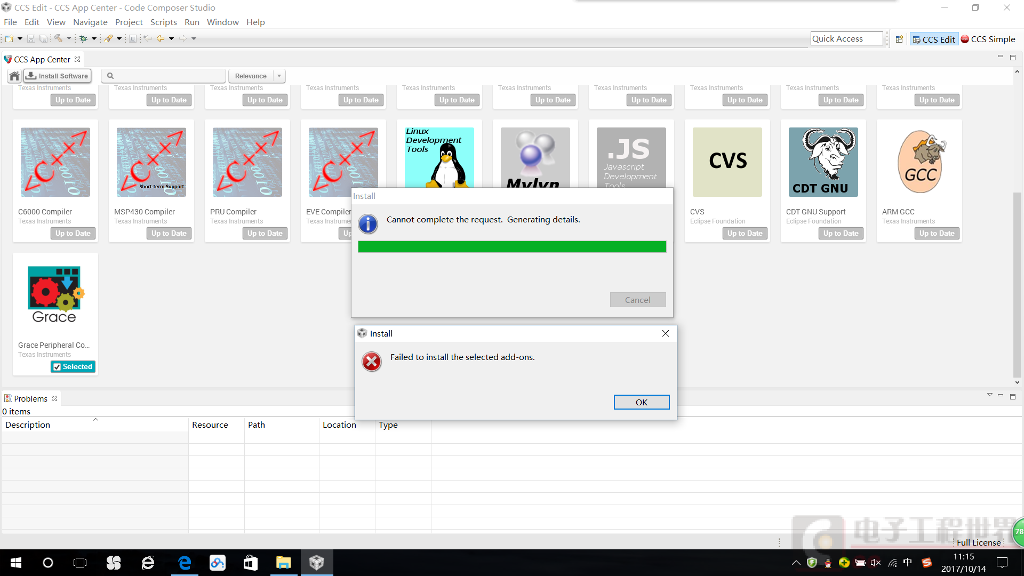Open Windows Start menu
This screenshot has height=576, width=1024.
click(x=16, y=563)
